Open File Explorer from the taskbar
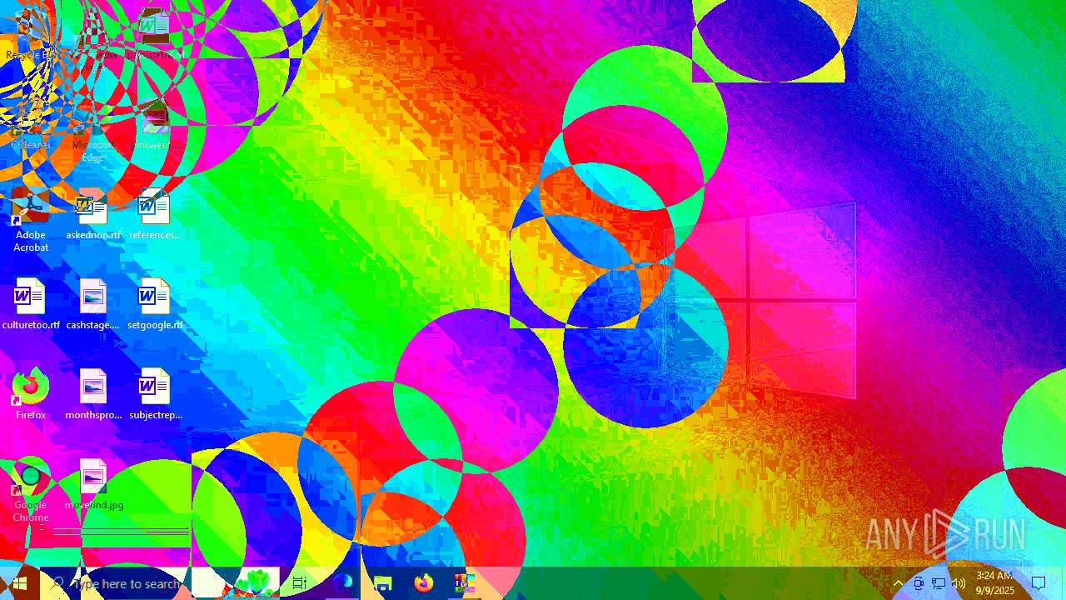The image size is (1066, 600). 382,583
